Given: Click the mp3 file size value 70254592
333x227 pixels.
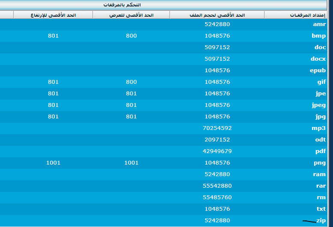Looking at the screenshot, I should click(217, 128).
